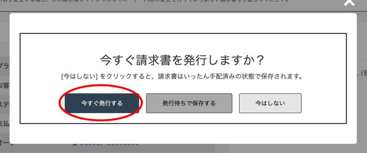Click the bookmark icon beside order number link
Image resolution: width=367 pixels, height=153 pixels.
tap(75, 144)
